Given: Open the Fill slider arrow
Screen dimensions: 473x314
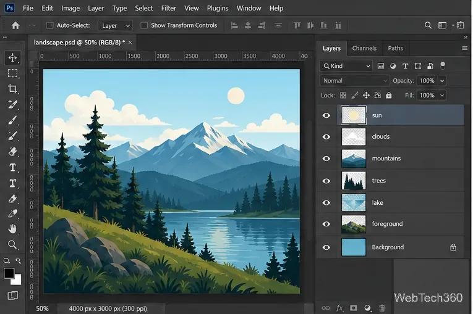Looking at the screenshot, I should pyautogui.click(x=442, y=96).
